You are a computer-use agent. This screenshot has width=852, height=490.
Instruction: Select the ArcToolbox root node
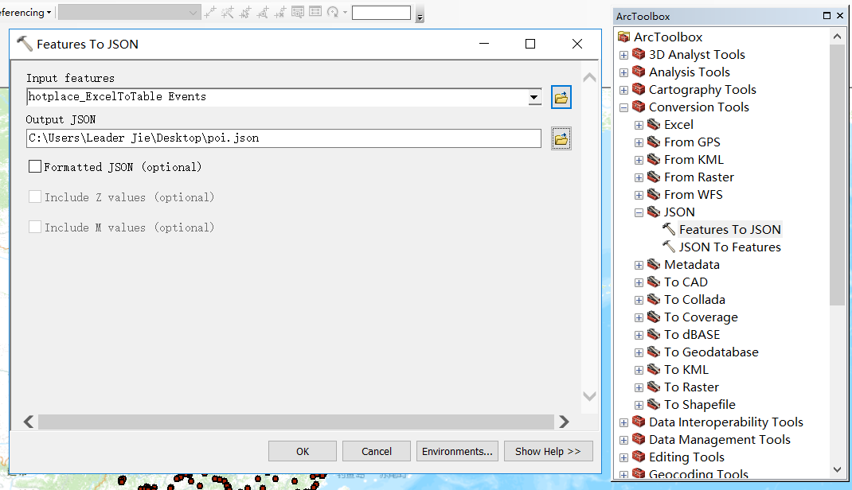click(668, 37)
